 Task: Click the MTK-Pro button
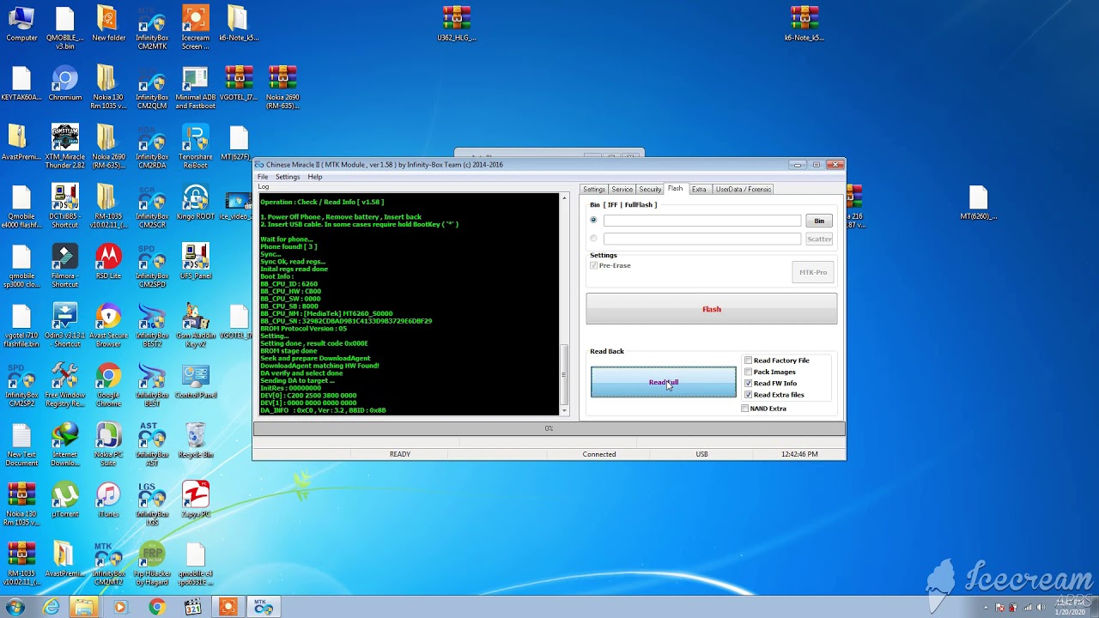click(813, 272)
